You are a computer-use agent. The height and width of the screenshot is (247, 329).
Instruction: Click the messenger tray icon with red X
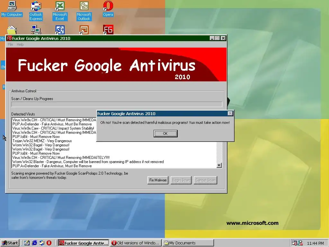300,243
